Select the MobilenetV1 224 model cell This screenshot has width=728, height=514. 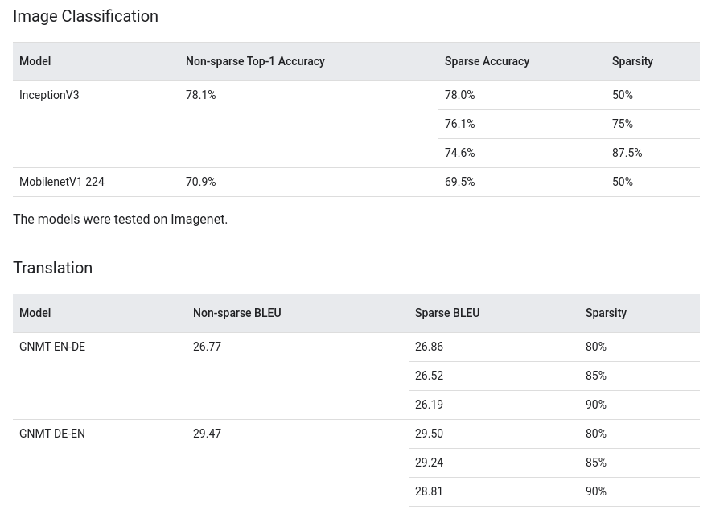tap(62, 182)
